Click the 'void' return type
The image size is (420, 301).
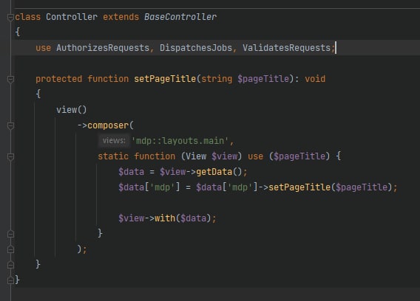click(x=315, y=79)
